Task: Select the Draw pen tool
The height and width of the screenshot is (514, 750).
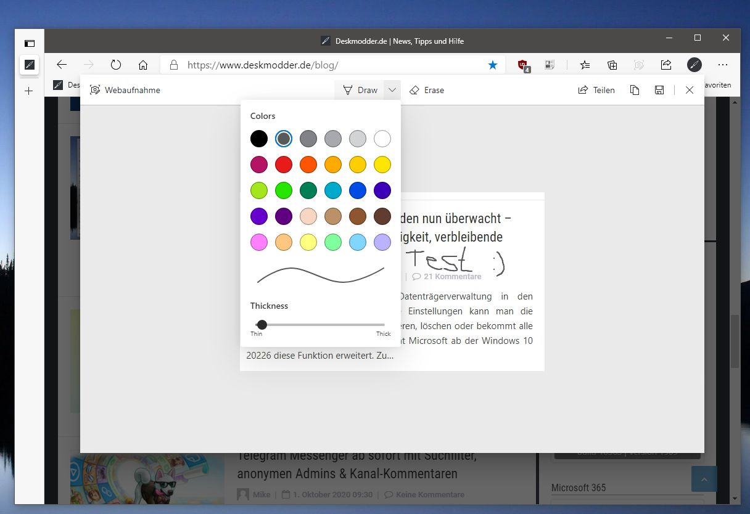Action: (360, 90)
